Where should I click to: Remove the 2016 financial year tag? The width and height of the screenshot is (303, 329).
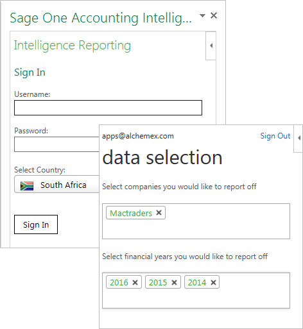point(135,282)
